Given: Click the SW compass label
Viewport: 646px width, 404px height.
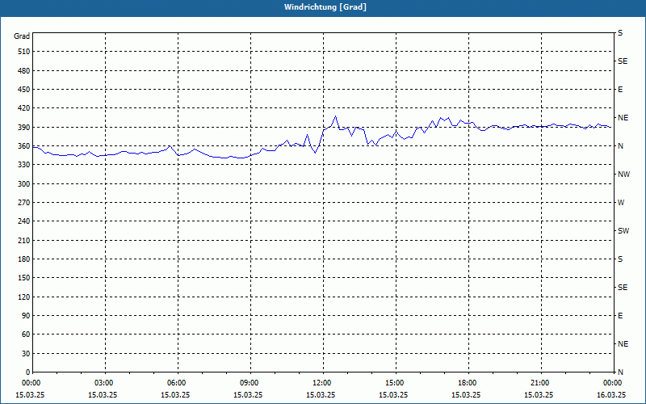Looking at the screenshot, I should pyautogui.click(x=623, y=231).
